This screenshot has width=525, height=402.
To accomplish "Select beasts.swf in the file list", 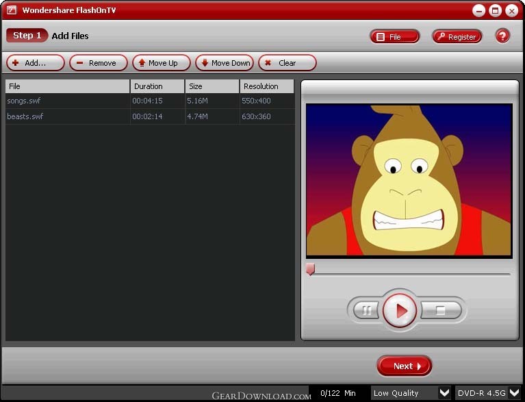I will pos(150,116).
